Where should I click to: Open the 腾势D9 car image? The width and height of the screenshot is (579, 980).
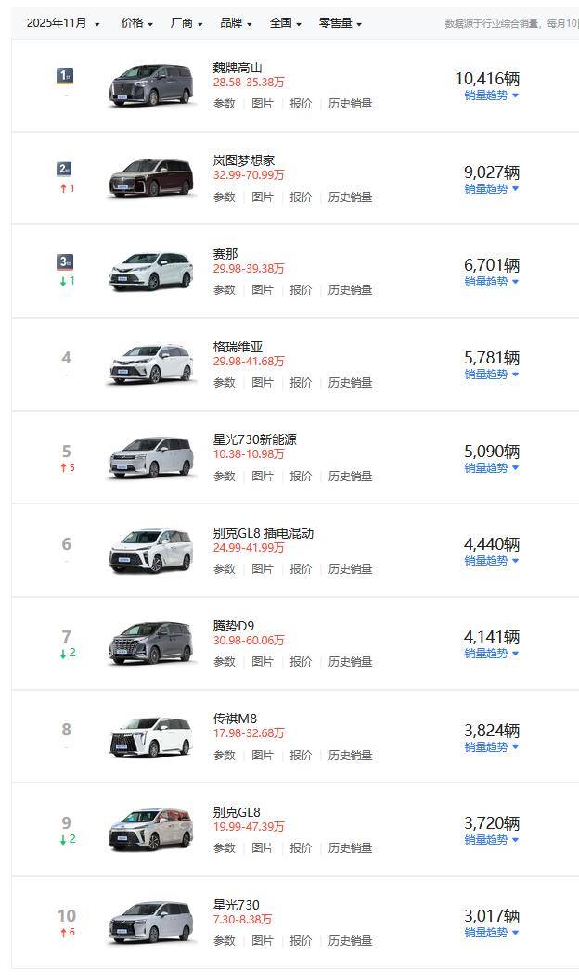point(152,643)
